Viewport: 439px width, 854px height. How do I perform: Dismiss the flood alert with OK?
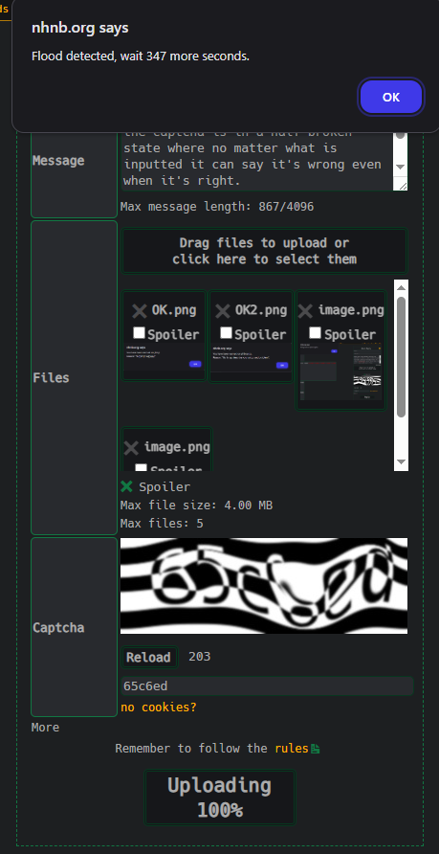pos(391,97)
